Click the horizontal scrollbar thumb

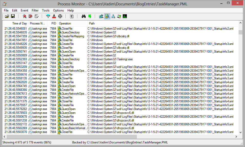click(x=72, y=137)
